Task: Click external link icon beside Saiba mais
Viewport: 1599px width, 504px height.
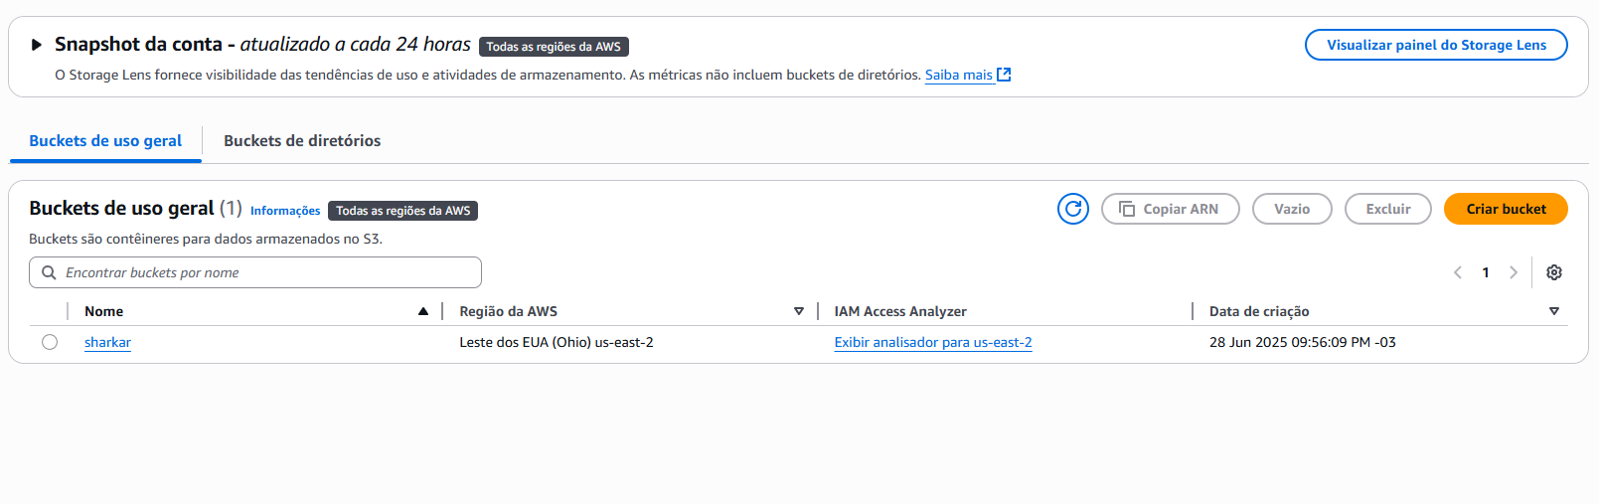Action: point(1004,75)
